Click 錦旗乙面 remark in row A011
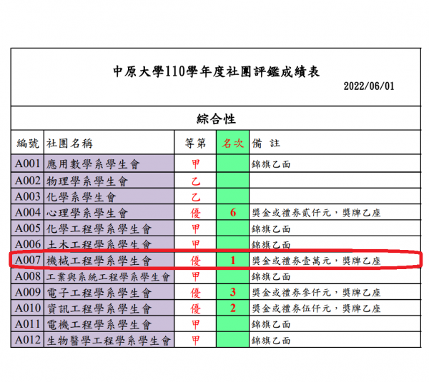 pos(271,325)
